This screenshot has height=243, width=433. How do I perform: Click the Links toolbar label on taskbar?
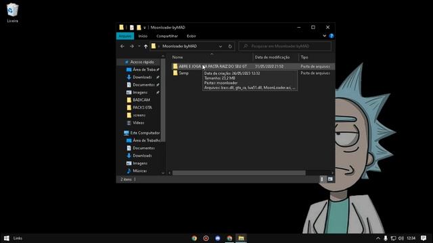[x=18, y=238]
